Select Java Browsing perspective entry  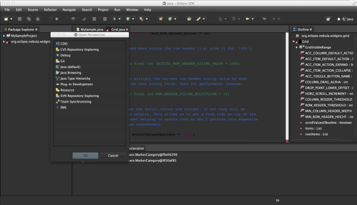coord(69,73)
